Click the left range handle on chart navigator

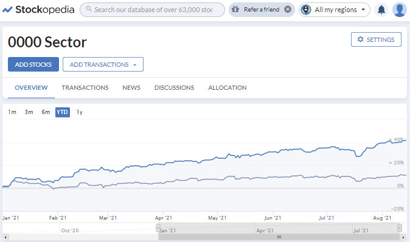click(x=158, y=228)
